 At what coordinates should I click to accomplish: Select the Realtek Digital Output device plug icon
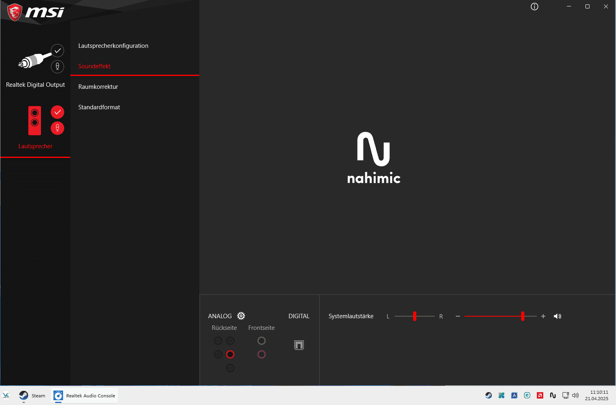pos(35,61)
